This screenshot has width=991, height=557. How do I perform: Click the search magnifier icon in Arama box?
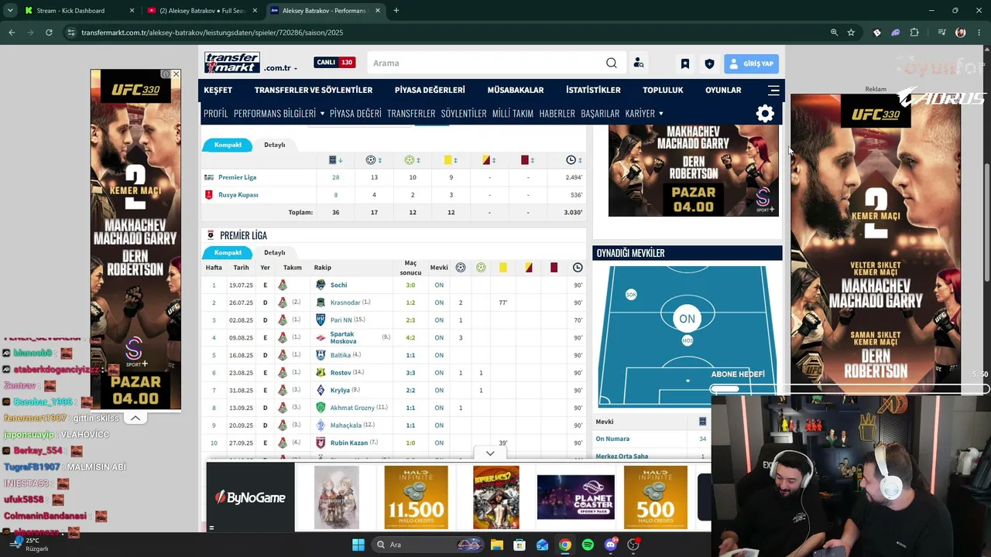612,63
